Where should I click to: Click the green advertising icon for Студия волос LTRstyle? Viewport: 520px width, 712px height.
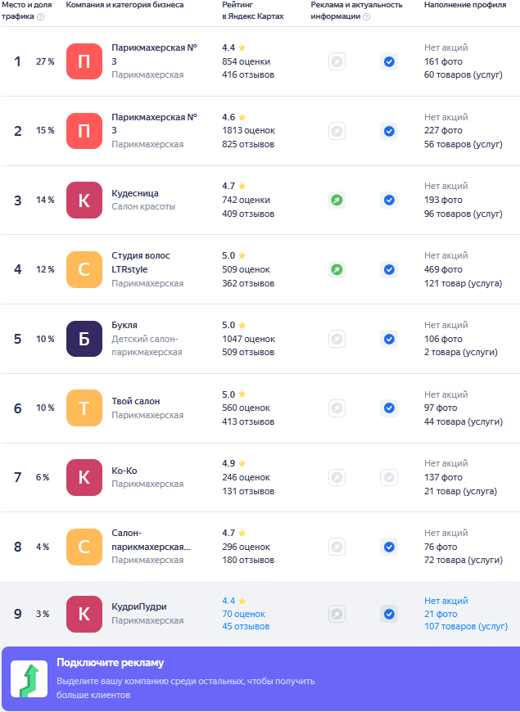(x=337, y=269)
